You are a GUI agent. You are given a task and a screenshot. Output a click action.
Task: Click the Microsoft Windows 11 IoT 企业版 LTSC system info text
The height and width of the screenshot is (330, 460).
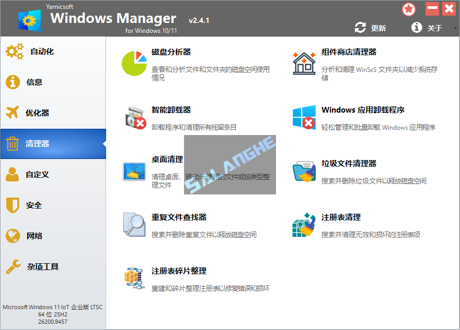tap(53, 307)
